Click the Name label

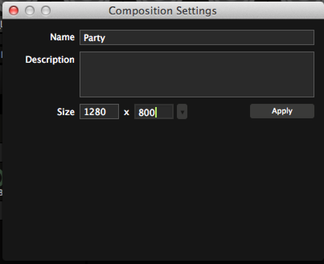(62, 37)
